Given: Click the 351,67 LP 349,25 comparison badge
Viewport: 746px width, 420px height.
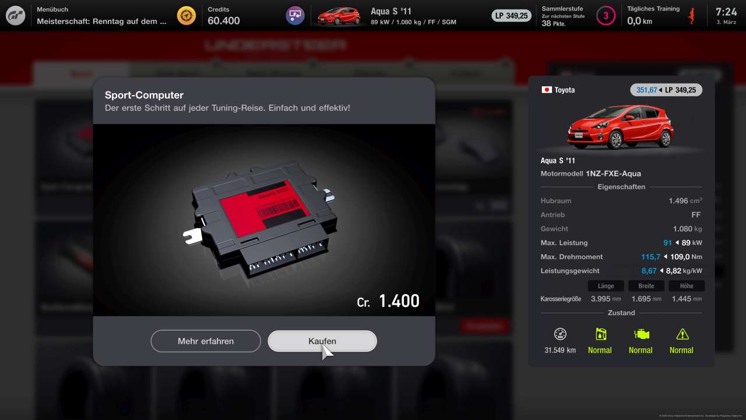Looking at the screenshot, I should point(666,90).
